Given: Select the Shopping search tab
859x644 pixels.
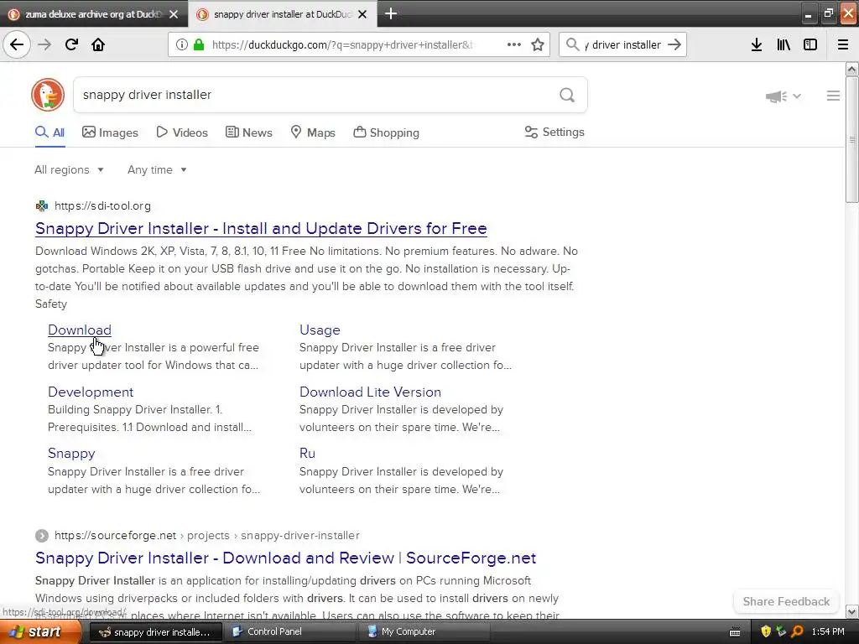Looking at the screenshot, I should 386,132.
